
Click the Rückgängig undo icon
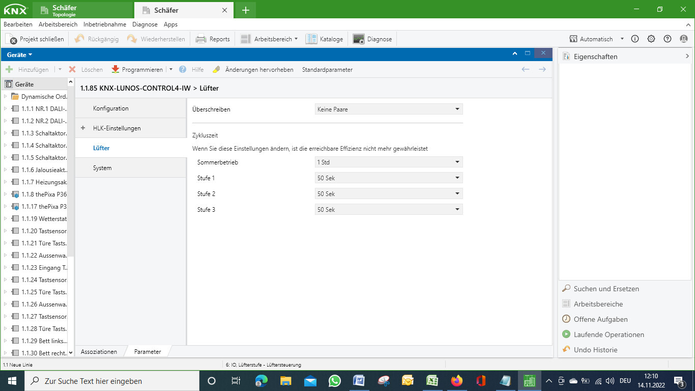click(79, 38)
